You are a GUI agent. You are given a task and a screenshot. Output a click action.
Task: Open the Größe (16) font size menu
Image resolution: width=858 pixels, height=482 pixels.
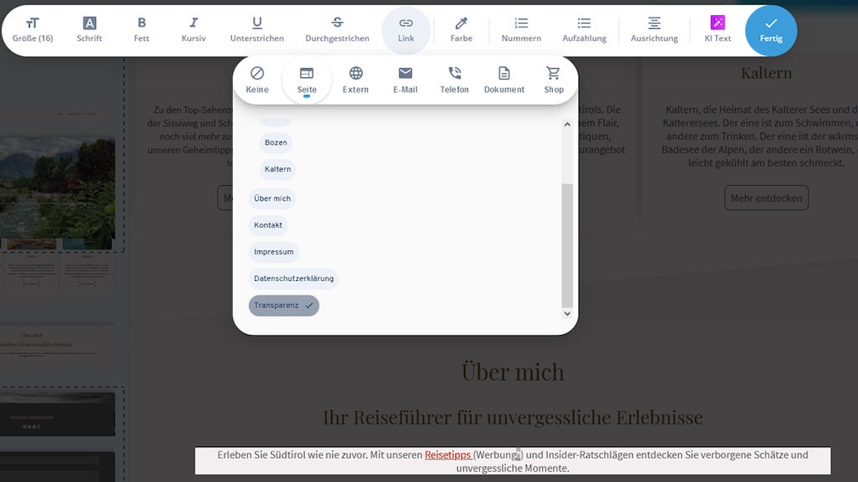pyautogui.click(x=32, y=29)
